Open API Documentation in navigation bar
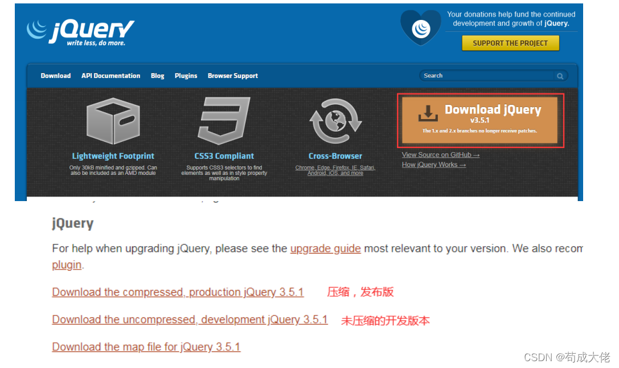Viewport: 619px width, 368px height. click(x=110, y=76)
